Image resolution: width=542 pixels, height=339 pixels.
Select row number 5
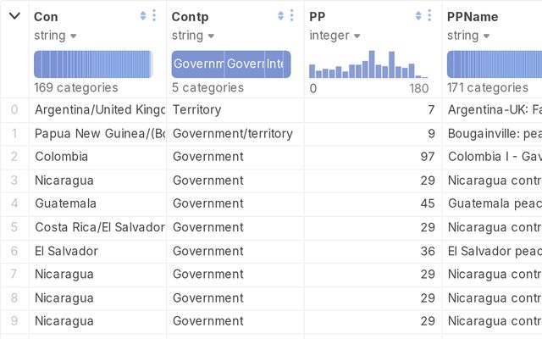pyautogui.click(x=14, y=227)
